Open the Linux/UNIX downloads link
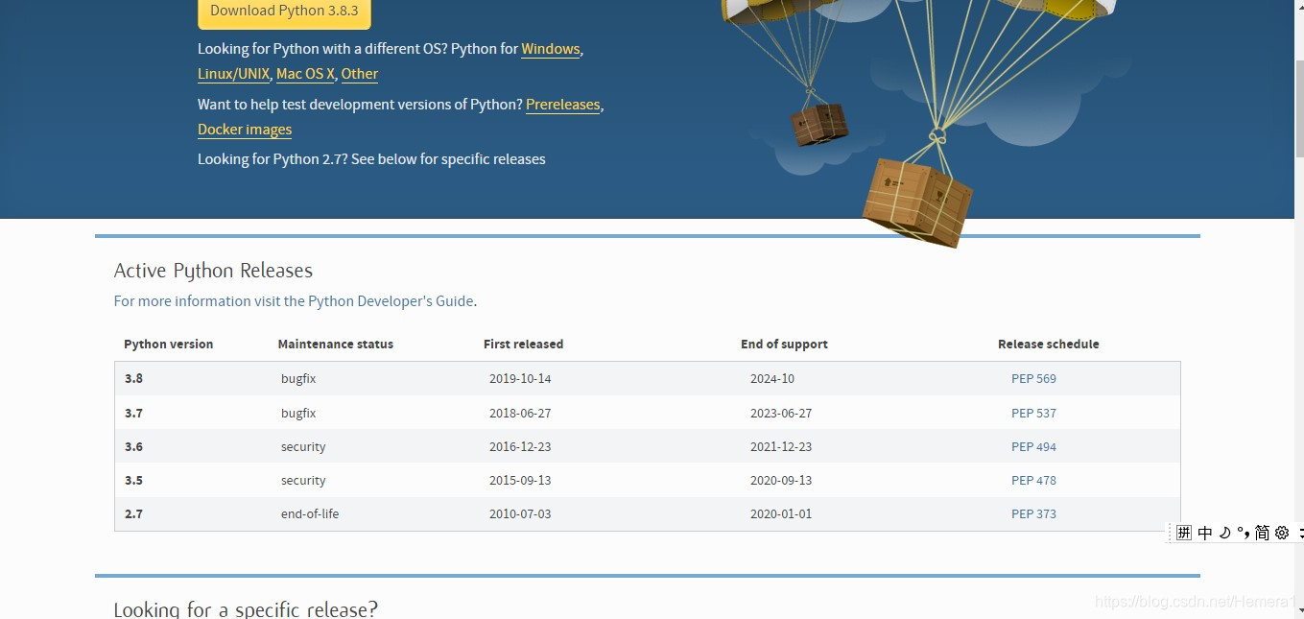This screenshot has height=619, width=1304. pyautogui.click(x=233, y=74)
